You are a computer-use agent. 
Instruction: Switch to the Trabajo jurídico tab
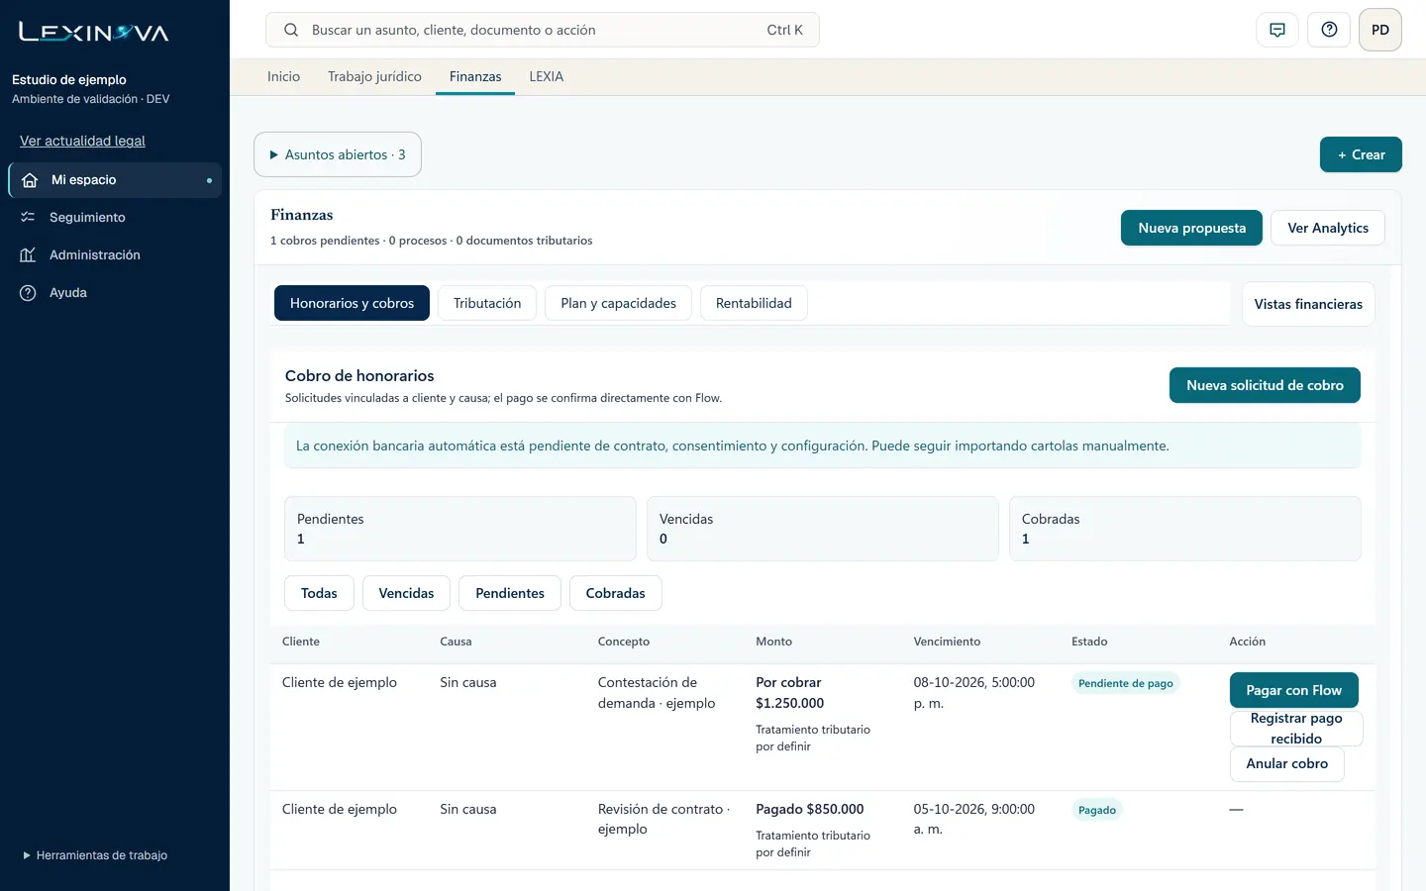click(374, 76)
